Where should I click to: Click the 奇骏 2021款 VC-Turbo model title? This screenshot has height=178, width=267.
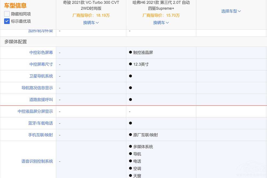pos(91,5)
